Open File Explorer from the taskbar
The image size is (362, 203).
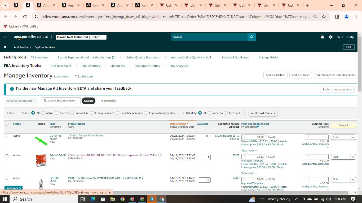coord(112,199)
